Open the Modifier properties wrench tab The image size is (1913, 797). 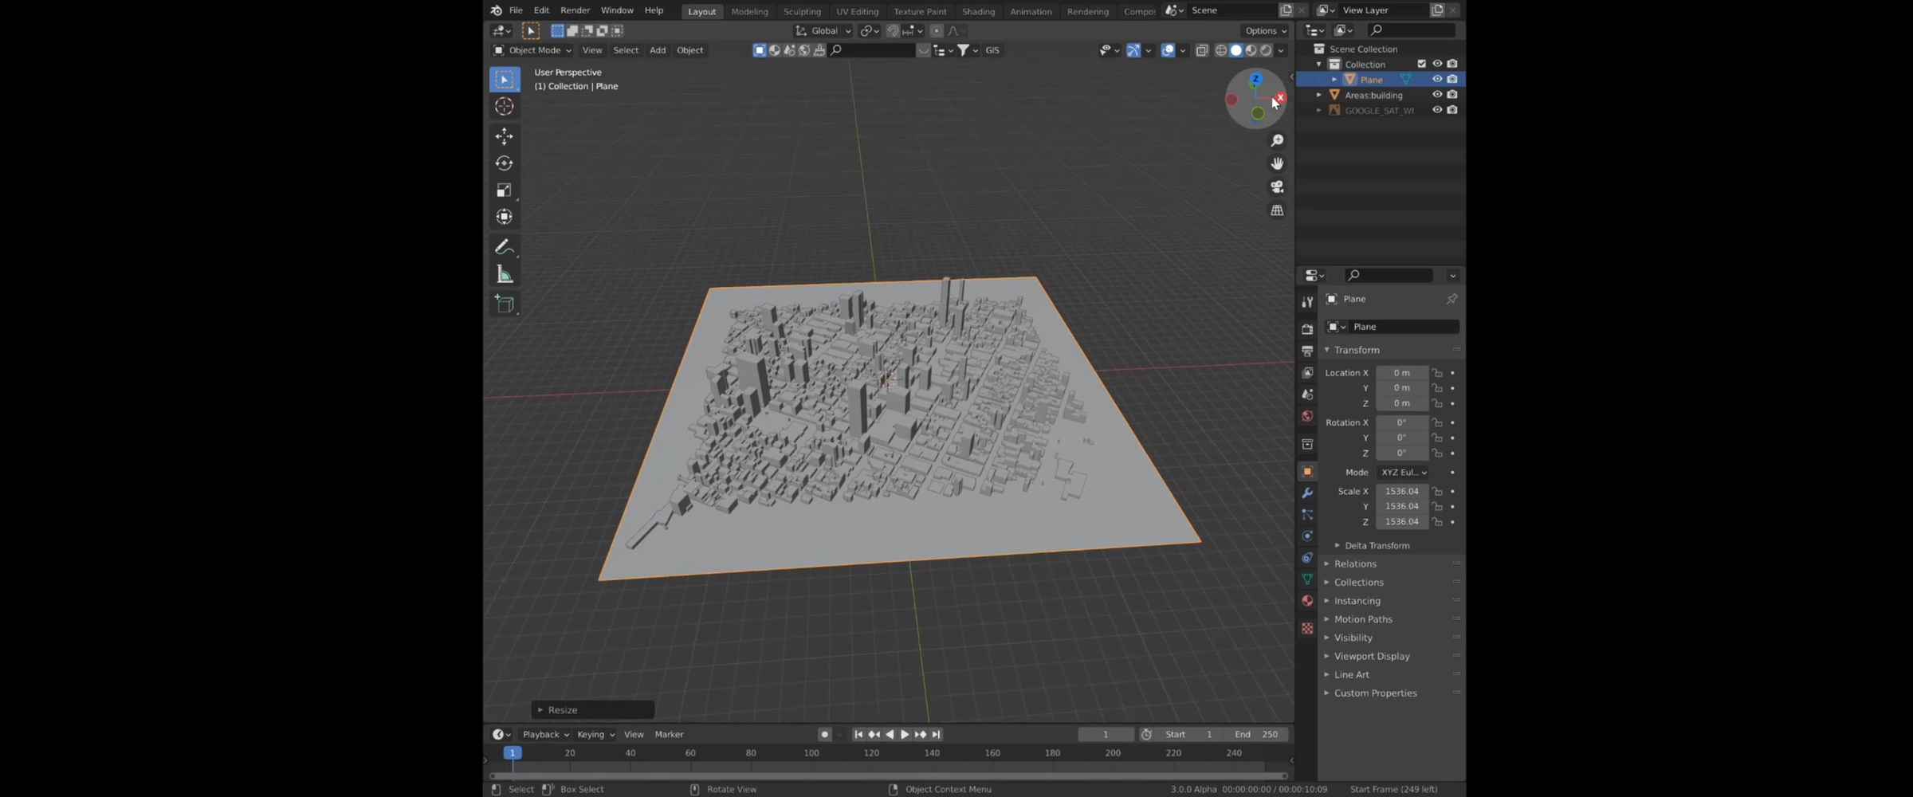[x=1307, y=493]
